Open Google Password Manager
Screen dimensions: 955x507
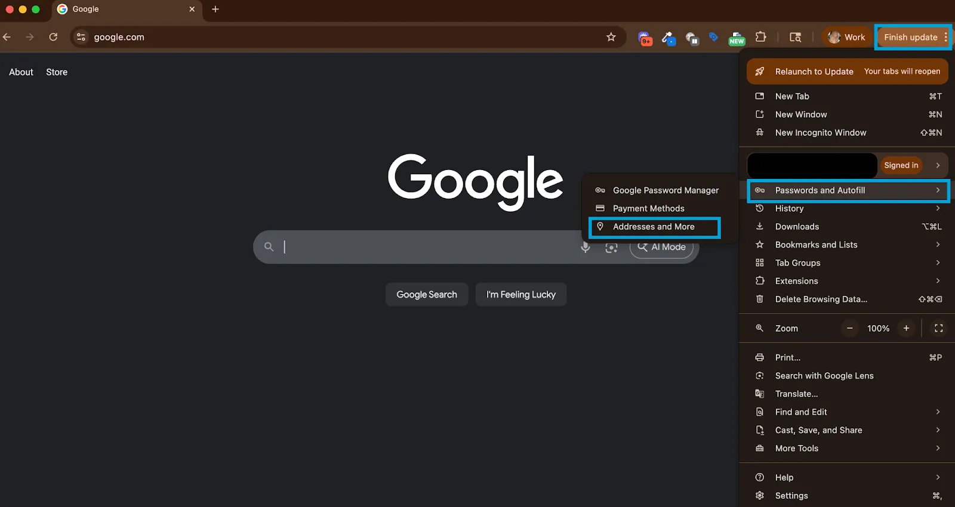[x=660, y=190]
